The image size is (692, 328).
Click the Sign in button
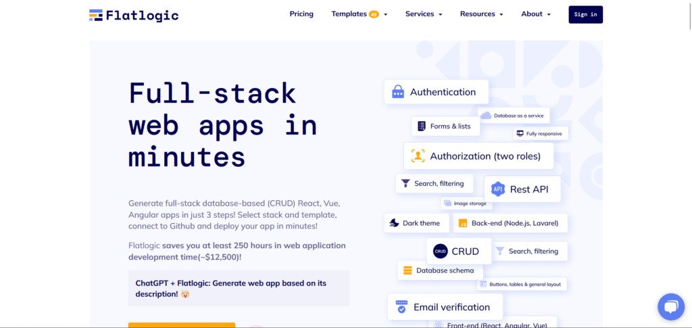coord(585,14)
